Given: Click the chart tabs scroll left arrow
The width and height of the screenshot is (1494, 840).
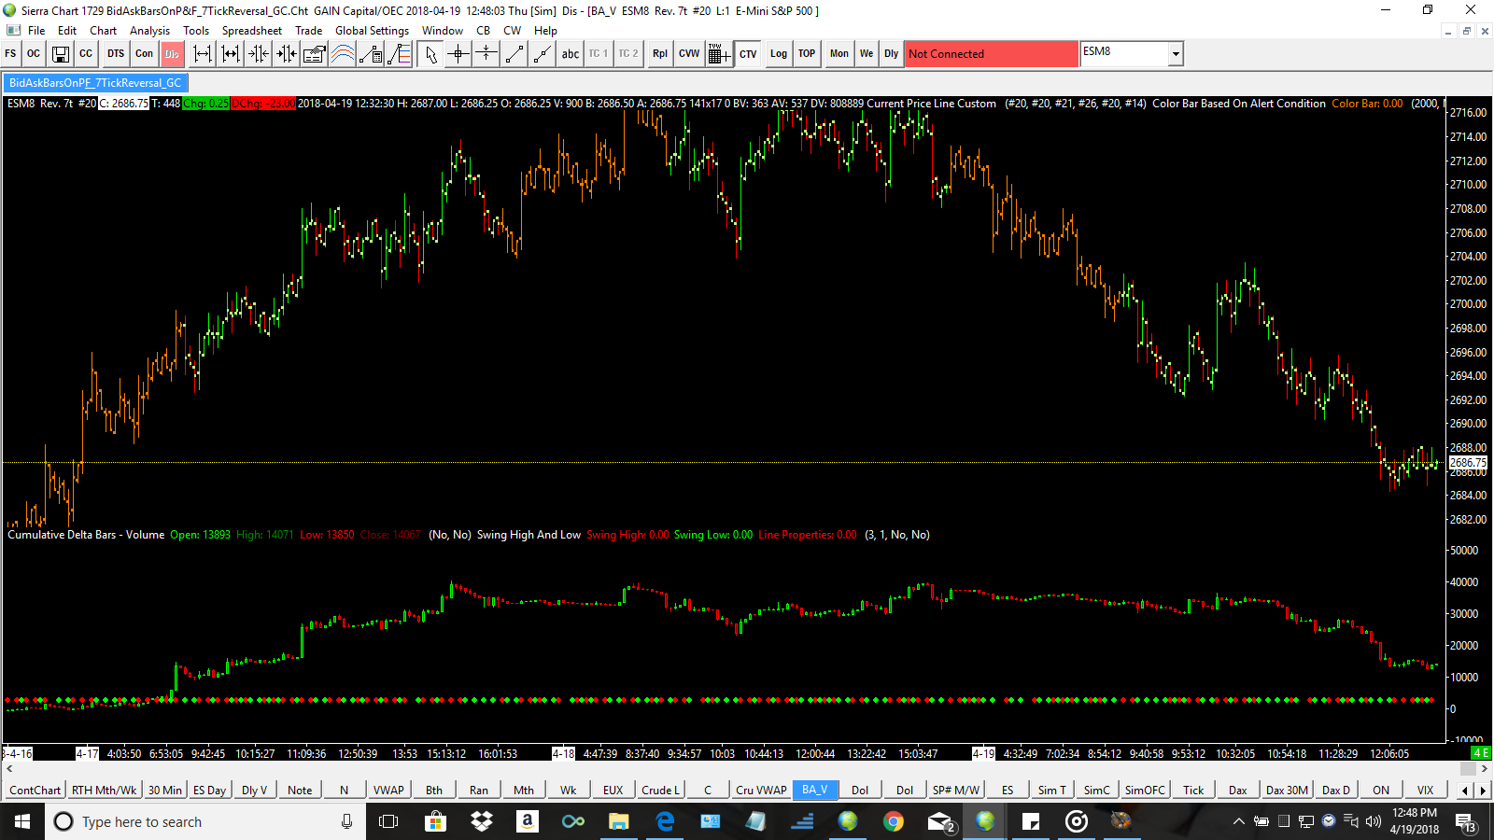Looking at the screenshot, I should point(1465,791).
